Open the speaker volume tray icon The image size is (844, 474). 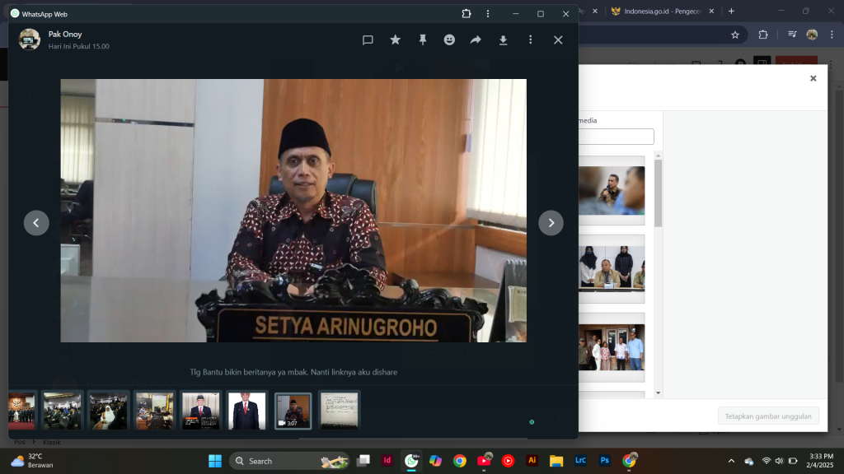pyautogui.click(x=779, y=461)
